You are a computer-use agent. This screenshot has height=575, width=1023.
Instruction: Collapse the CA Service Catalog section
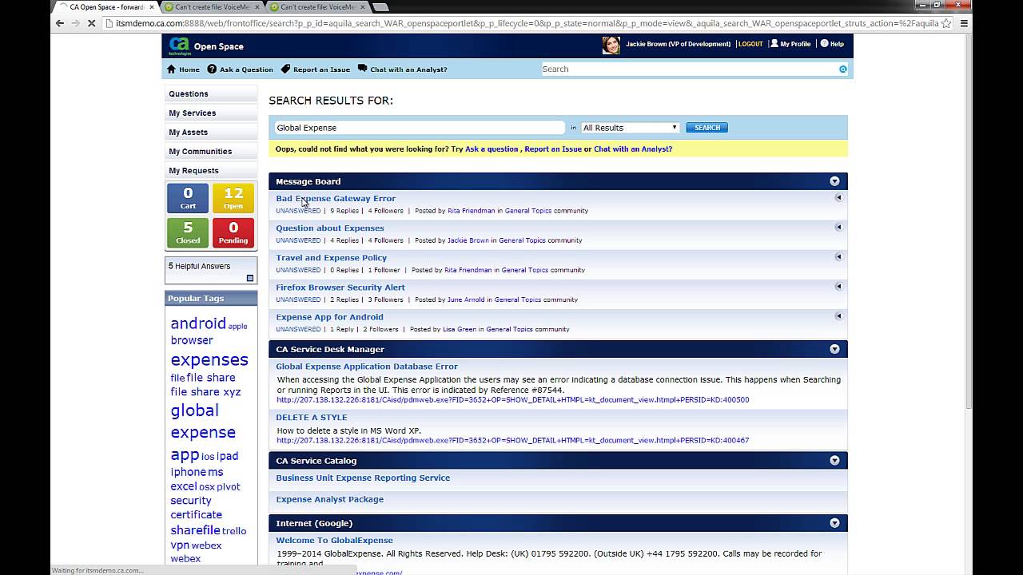(x=834, y=460)
